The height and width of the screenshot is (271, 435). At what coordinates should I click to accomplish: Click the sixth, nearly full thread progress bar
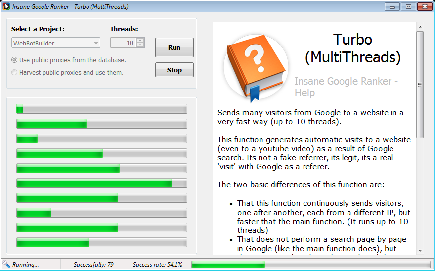pyautogui.click(x=102, y=183)
